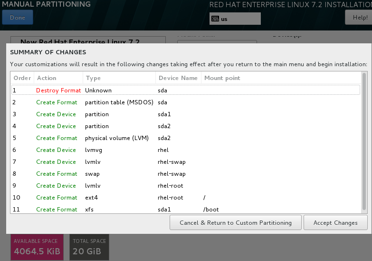
Task: Click the Device Name column header
Action: coord(178,78)
